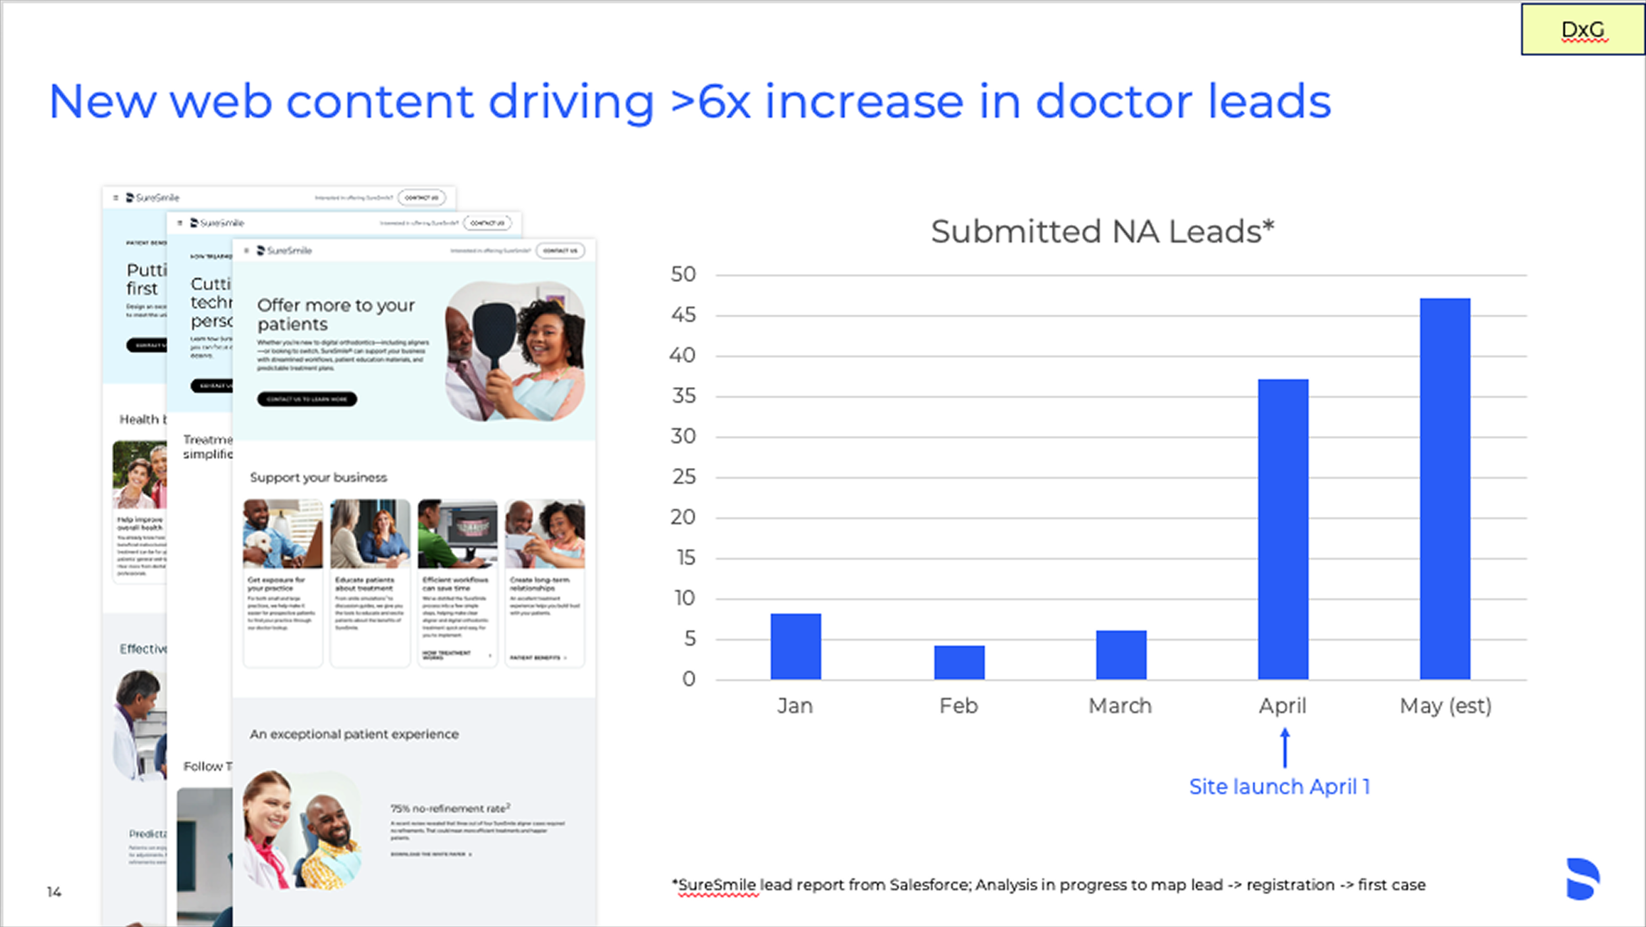Click the blue arrow pointing up at April
Viewport: 1646px width, 927px height.
tap(1285, 748)
